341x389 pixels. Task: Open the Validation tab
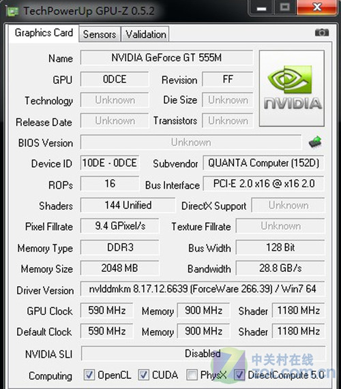(x=146, y=34)
